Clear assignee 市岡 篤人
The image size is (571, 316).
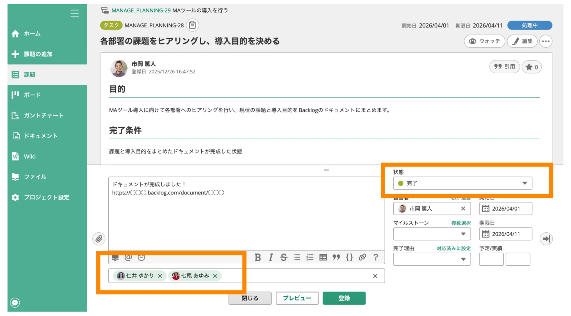click(463, 209)
